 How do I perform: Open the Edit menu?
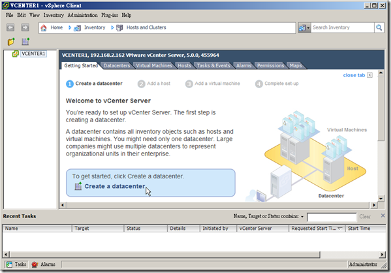point(22,15)
